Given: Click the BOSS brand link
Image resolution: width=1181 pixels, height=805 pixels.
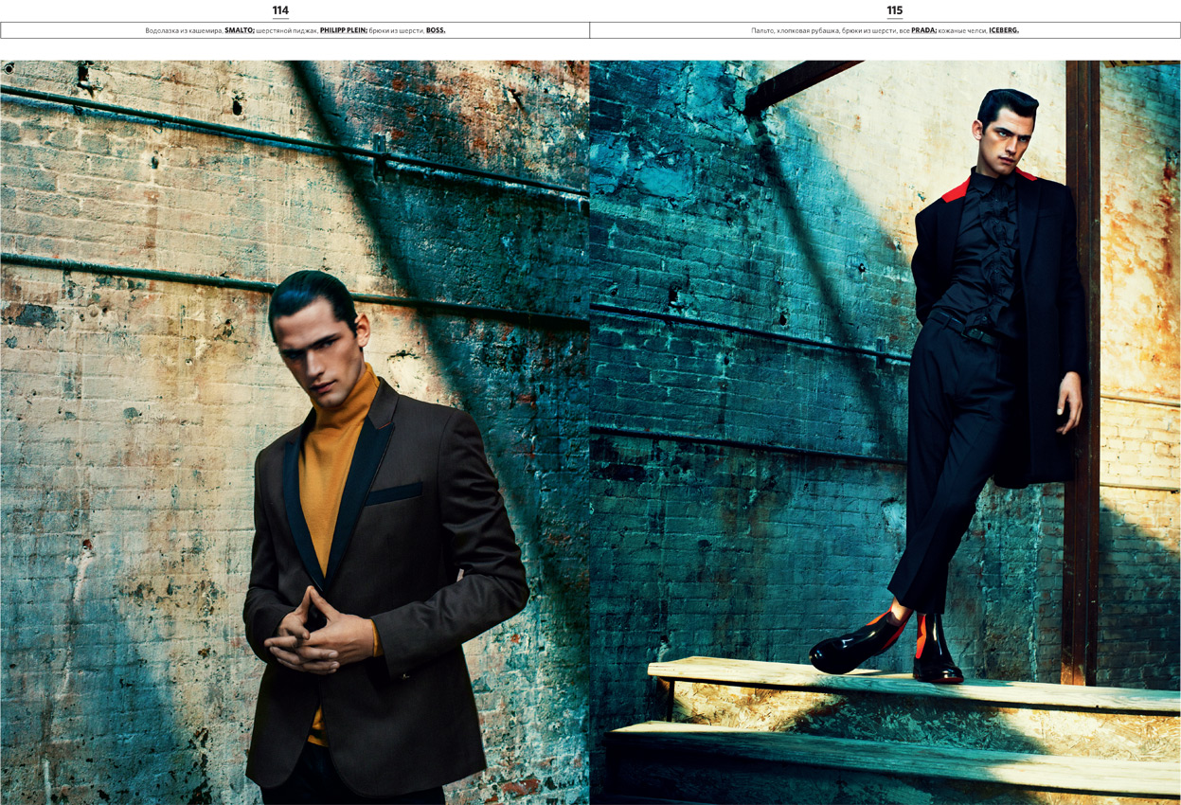Looking at the screenshot, I should (436, 30).
